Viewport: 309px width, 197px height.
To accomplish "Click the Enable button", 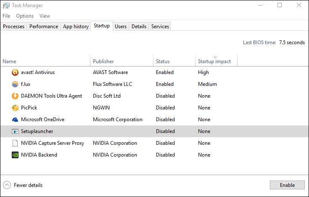I will [x=287, y=185].
